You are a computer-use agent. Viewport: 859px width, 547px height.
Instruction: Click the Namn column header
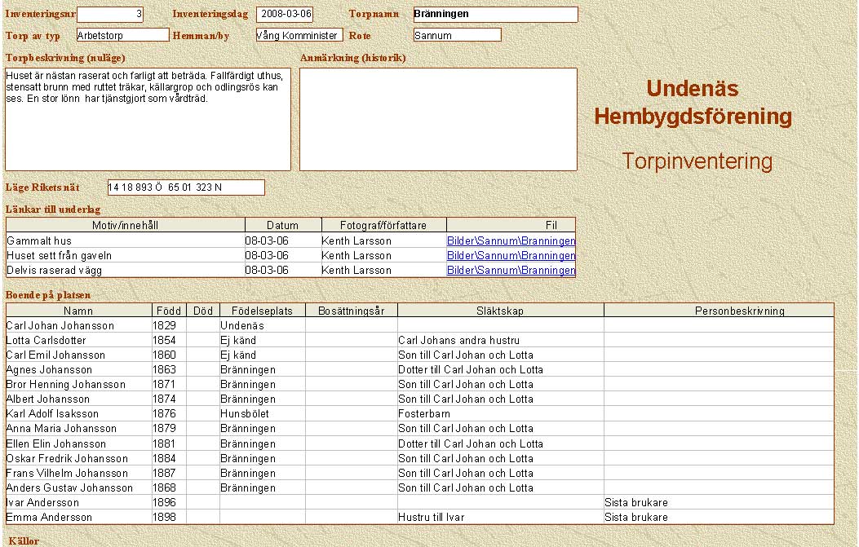pyautogui.click(x=79, y=311)
